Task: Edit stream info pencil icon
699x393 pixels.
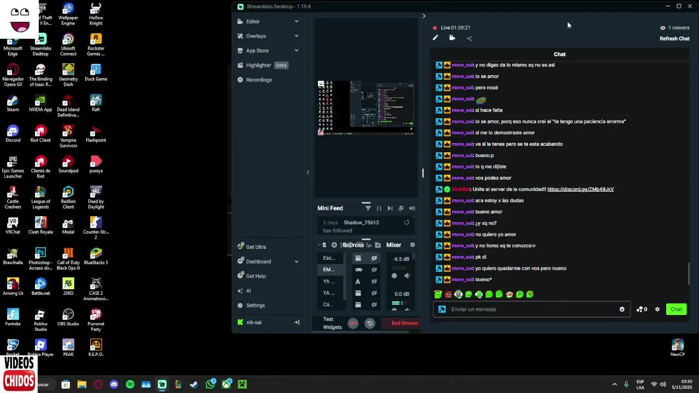Action: 435,38
